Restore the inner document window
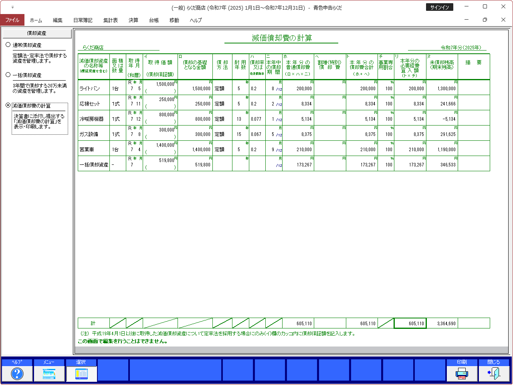This screenshot has height=385, width=513. coord(485,20)
